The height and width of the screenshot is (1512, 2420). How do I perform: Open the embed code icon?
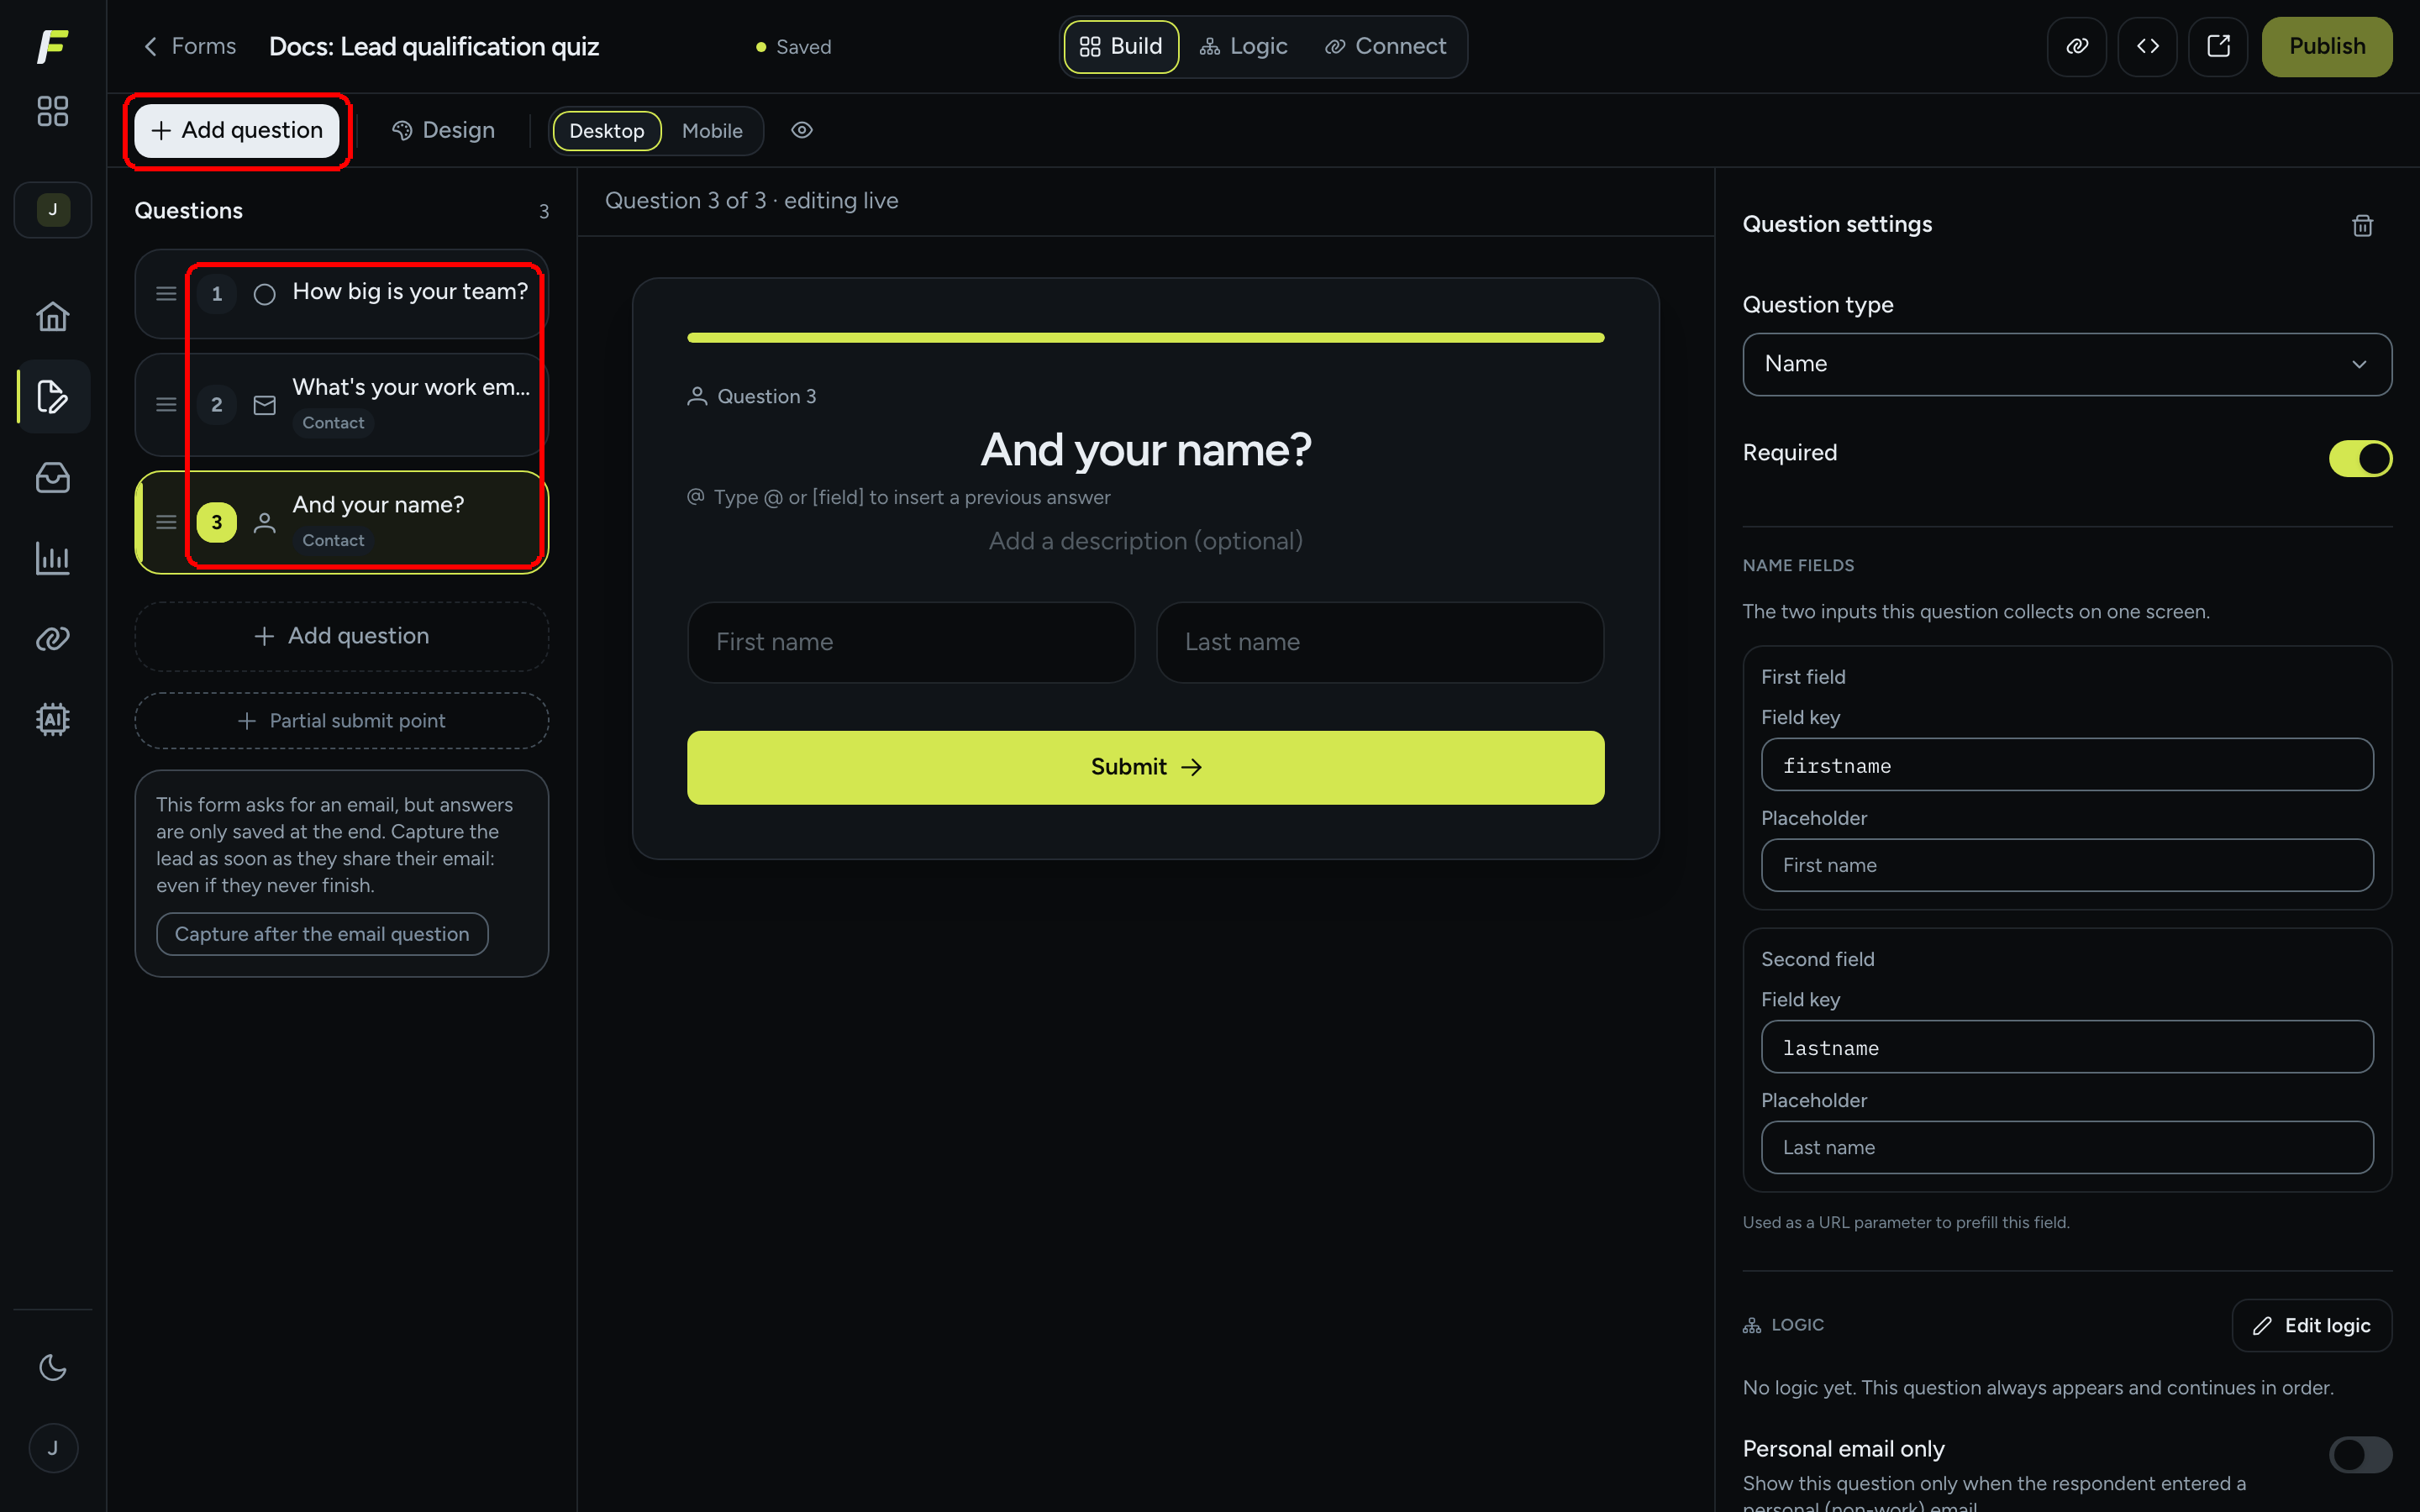[2147, 46]
